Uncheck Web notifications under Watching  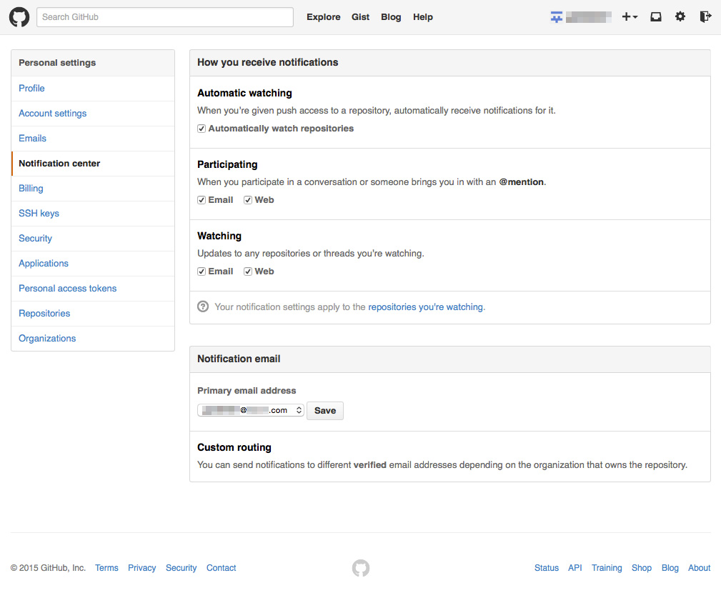[x=247, y=271]
